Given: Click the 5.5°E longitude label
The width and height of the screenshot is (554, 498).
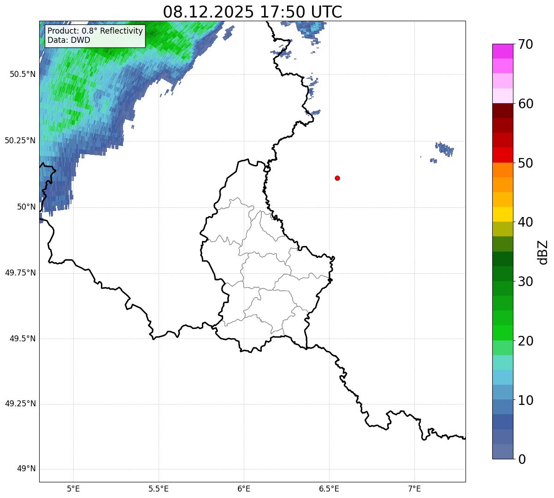Looking at the screenshot, I should [x=159, y=489].
